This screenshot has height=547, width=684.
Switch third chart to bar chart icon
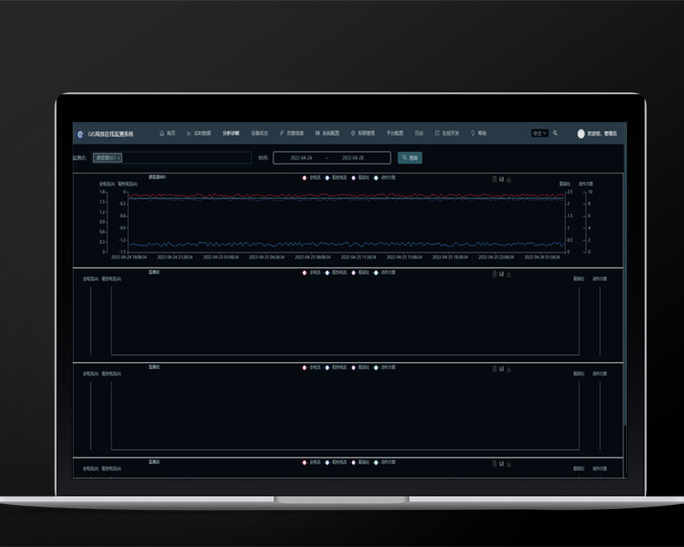pos(501,368)
